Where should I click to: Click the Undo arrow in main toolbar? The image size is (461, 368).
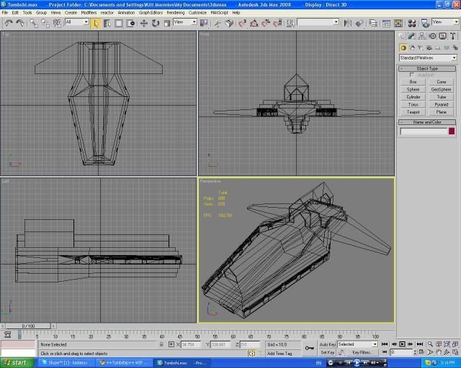coord(8,23)
